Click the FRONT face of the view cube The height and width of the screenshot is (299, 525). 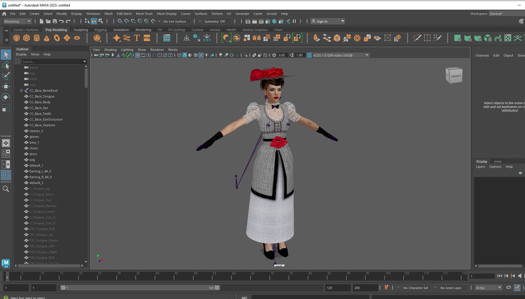pos(456,76)
